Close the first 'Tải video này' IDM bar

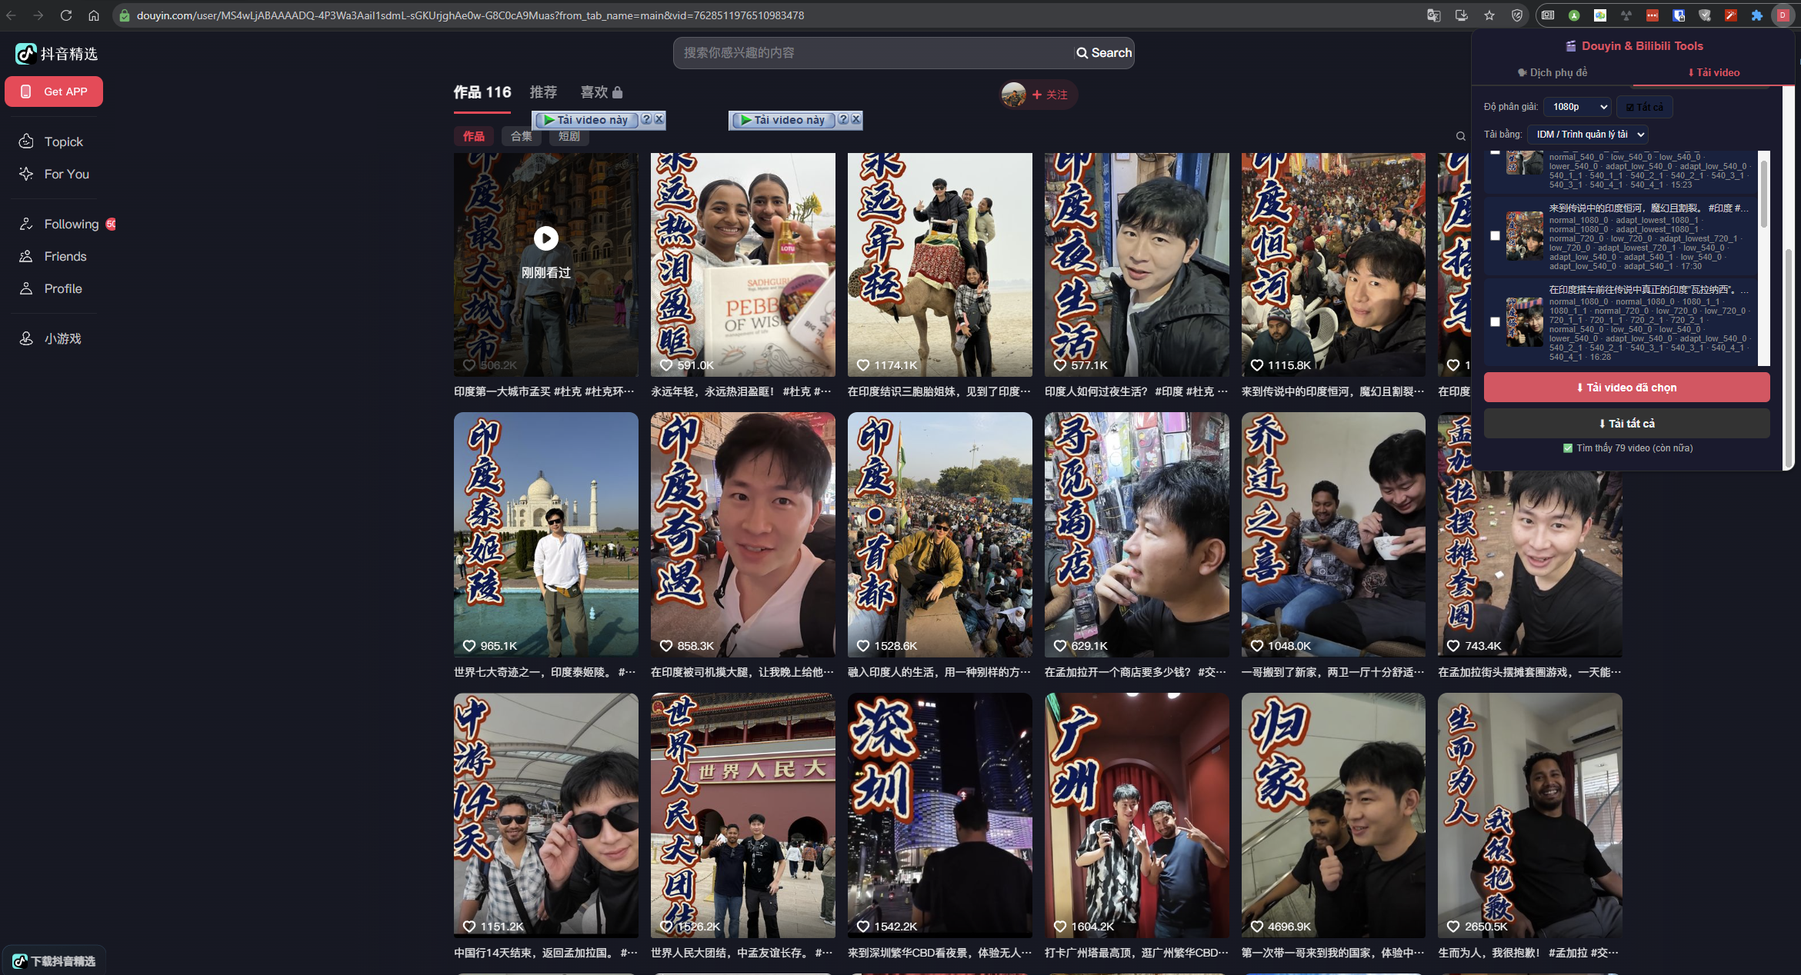[659, 119]
